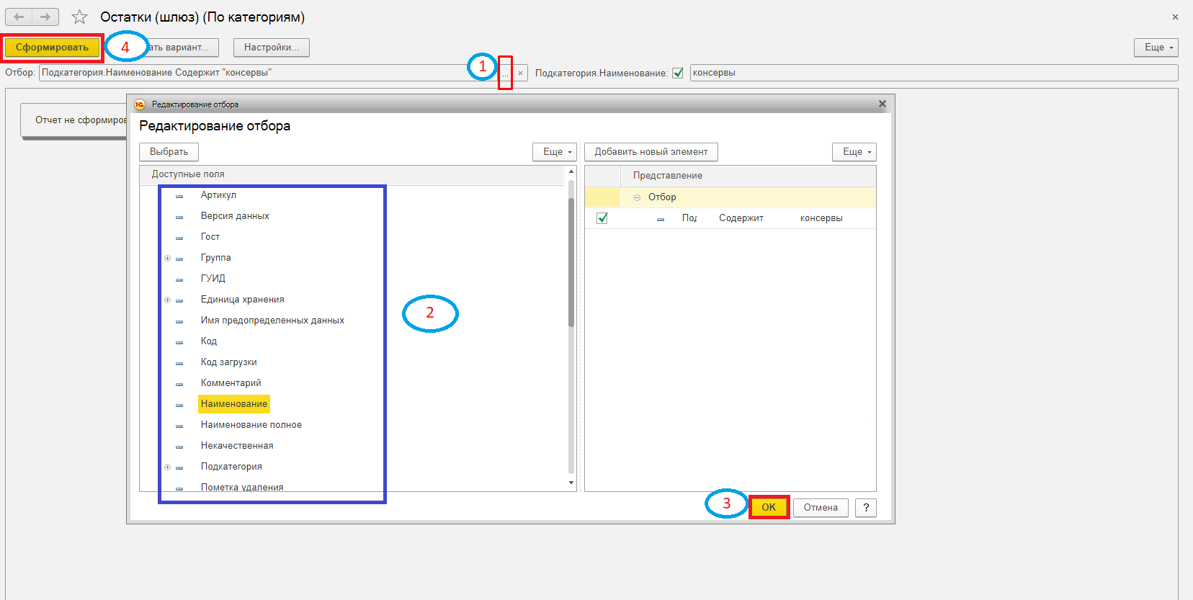Open help with the question mark button
This screenshot has height=600, width=1193.
pyautogui.click(x=866, y=508)
